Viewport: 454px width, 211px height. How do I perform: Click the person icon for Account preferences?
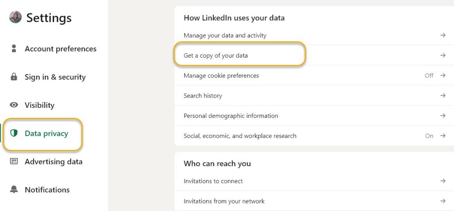(14, 48)
